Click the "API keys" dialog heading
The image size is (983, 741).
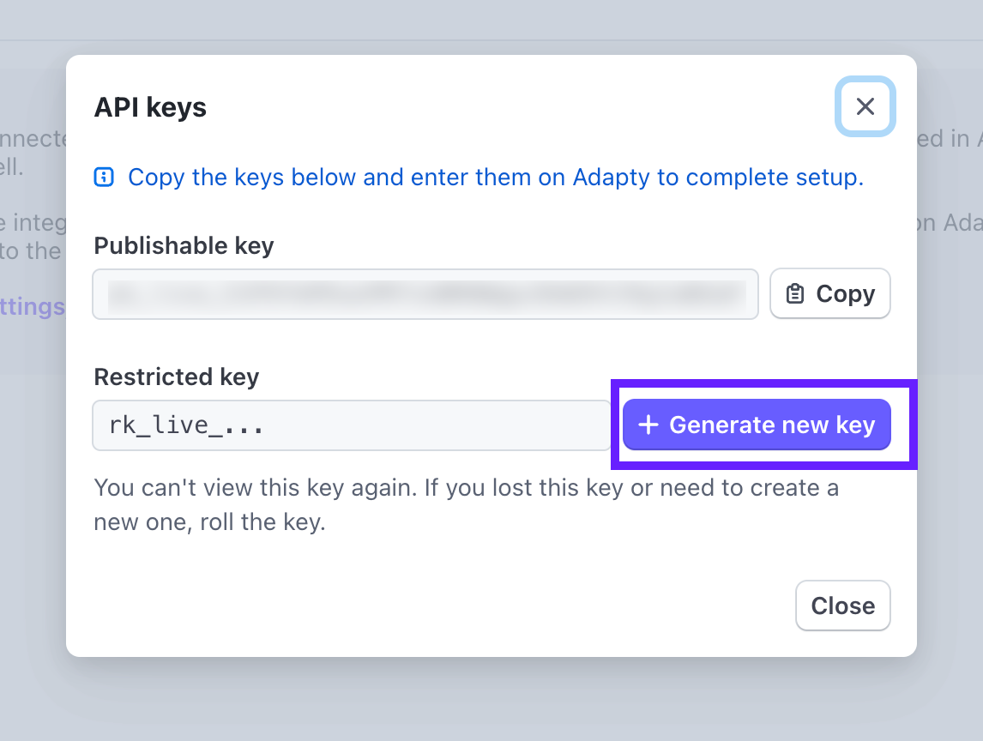pyautogui.click(x=150, y=107)
